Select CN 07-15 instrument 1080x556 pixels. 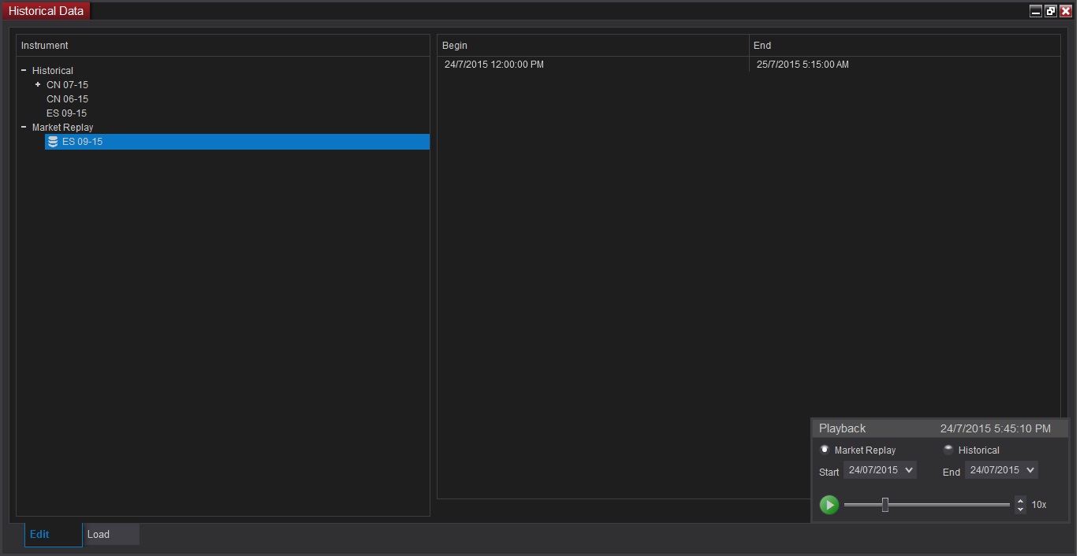[x=67, y=85]
